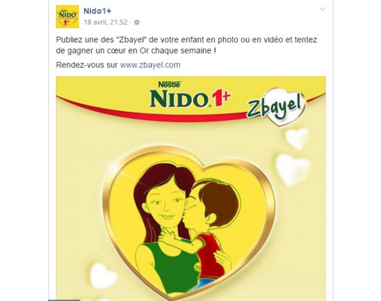Viewport: 381px width, 301px height.
Task: Open the golden heart mother-child illustration
Action: pos(189,222)
